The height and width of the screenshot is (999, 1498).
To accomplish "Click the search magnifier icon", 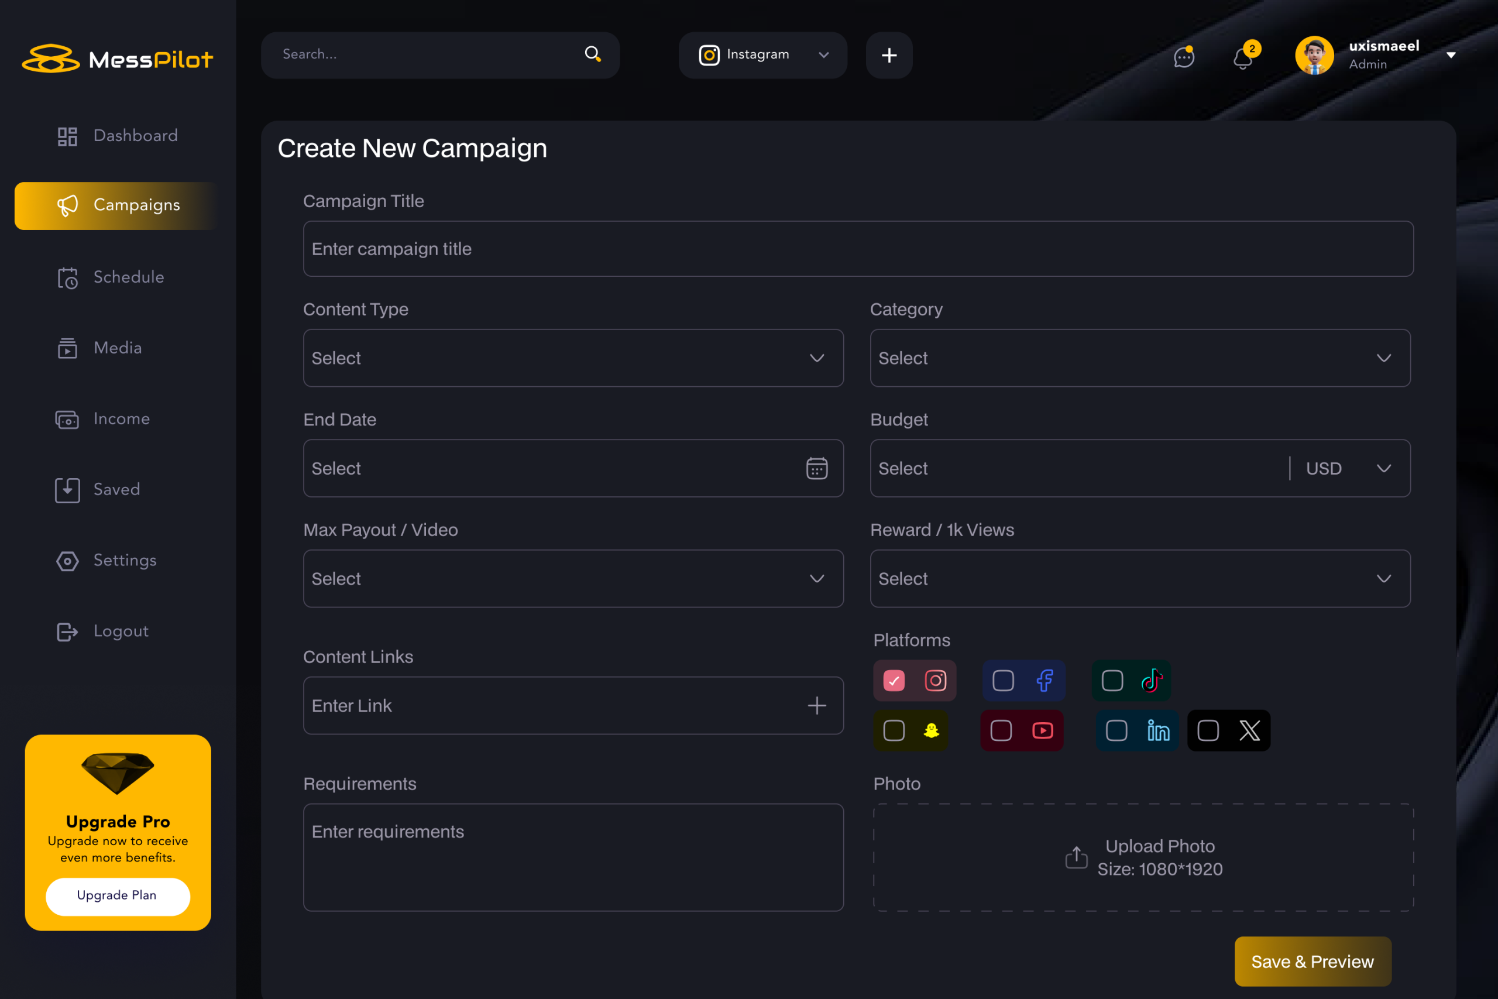I will pos(592,54).
